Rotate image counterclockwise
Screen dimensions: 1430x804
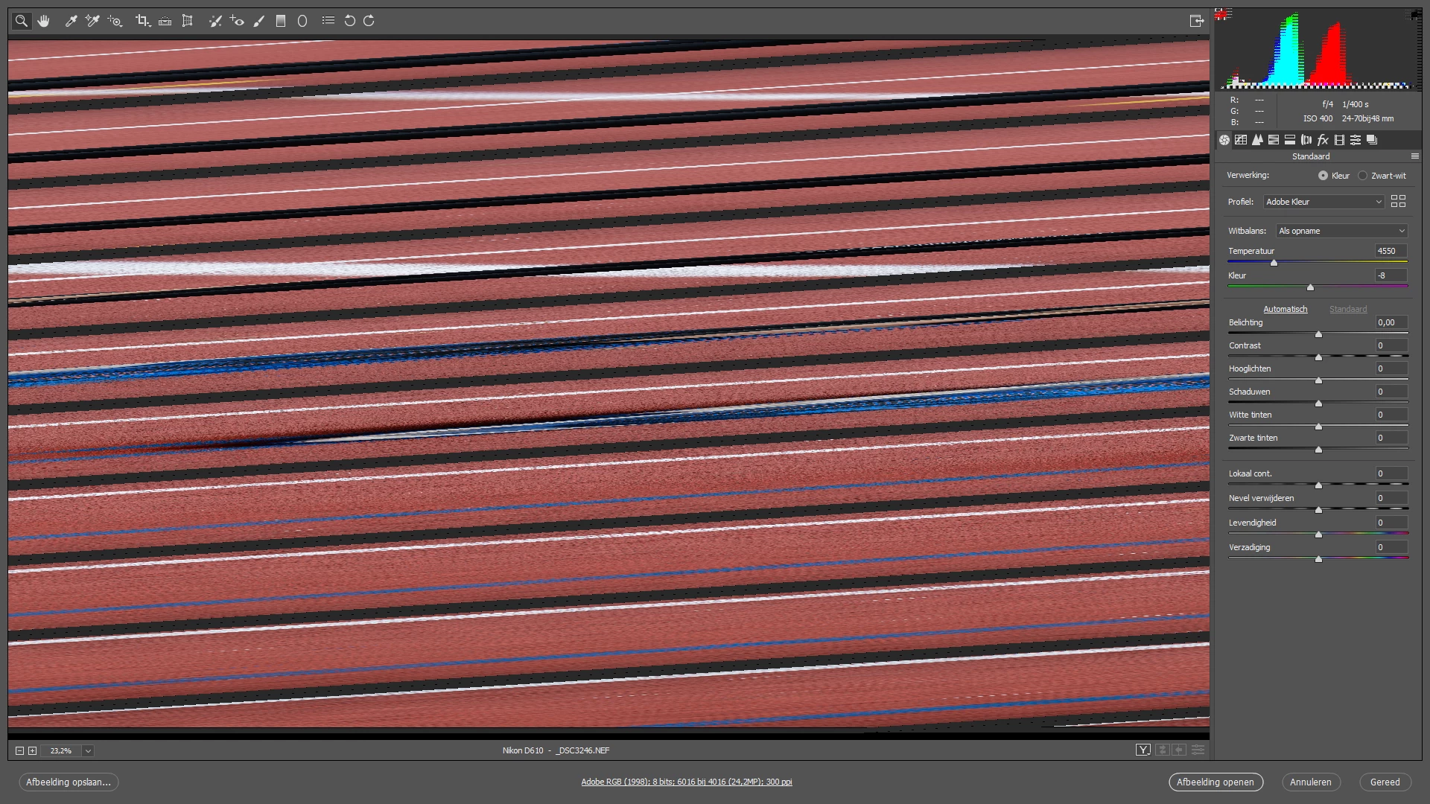349,21
